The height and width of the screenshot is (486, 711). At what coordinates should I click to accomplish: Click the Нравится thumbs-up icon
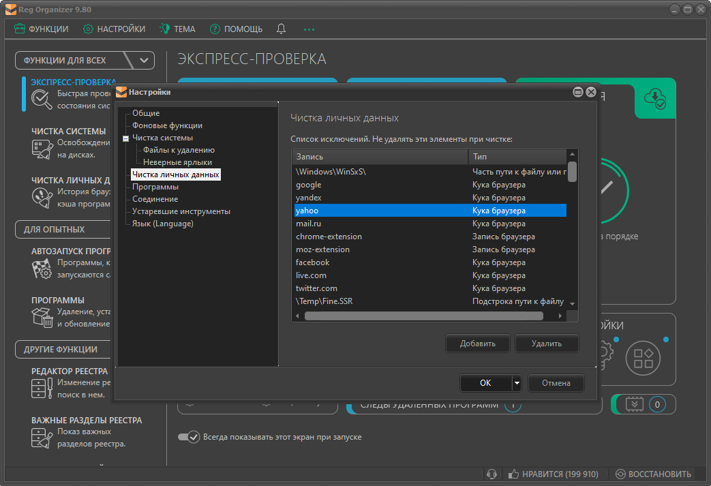coord(515,474)
